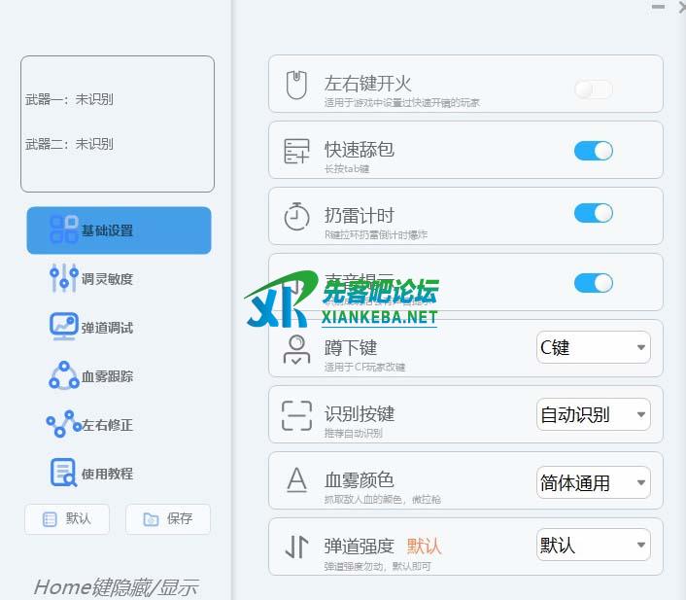Click the 蹲下键 person icon
This screenshot has width=686, height=600.
pos(296,349)
